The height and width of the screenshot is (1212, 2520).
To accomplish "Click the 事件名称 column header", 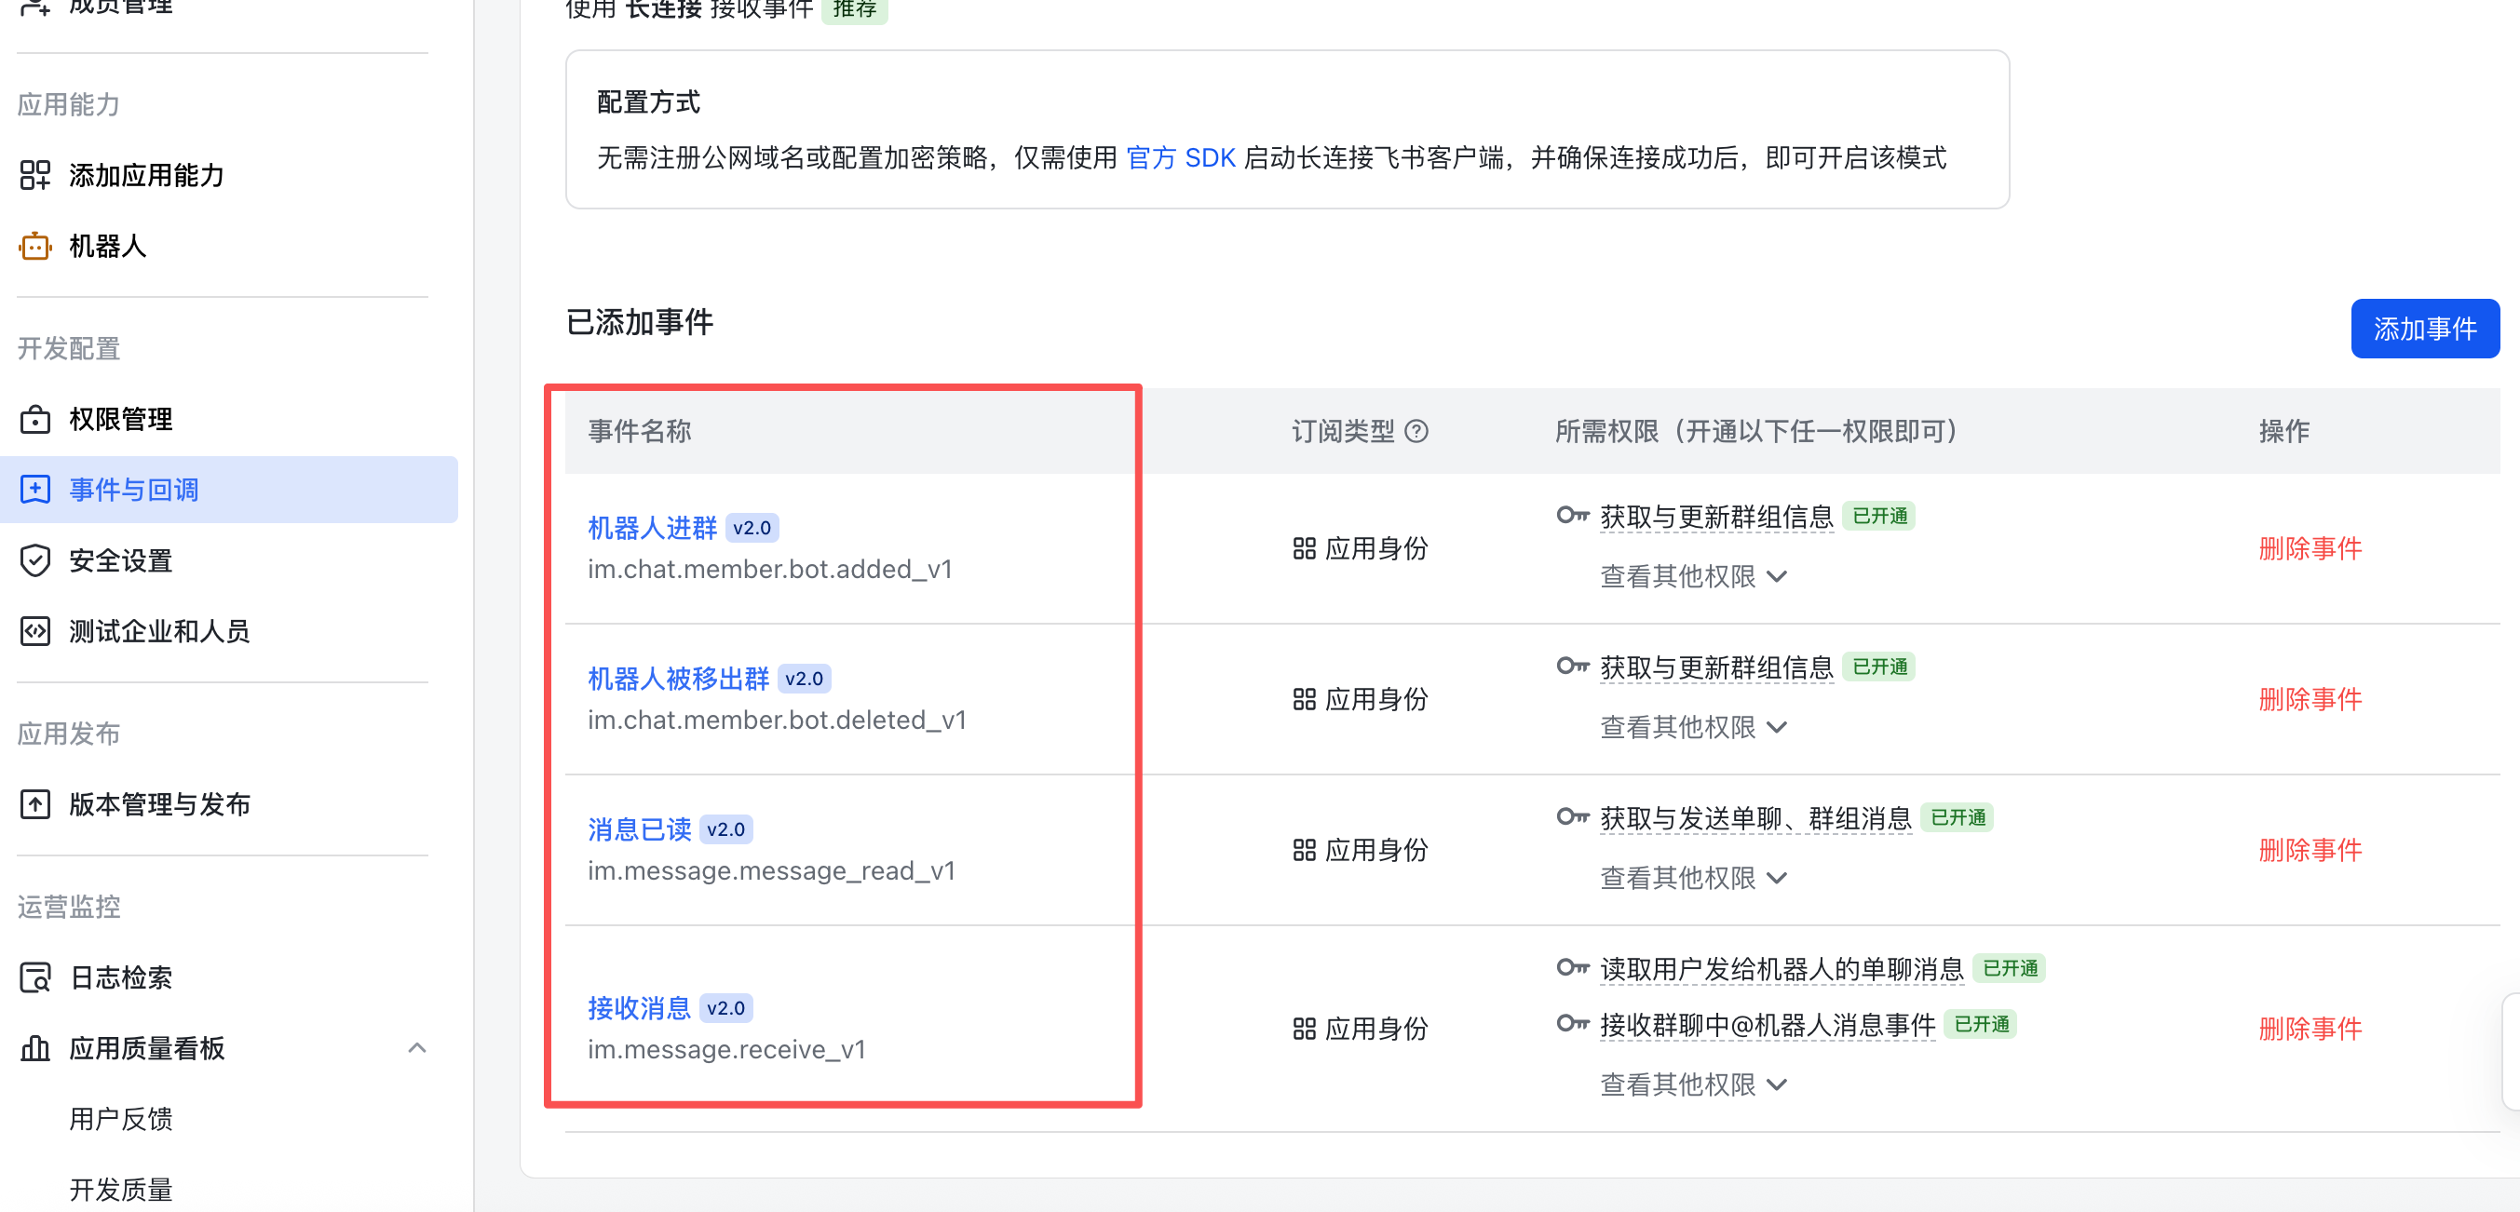I will (640, 431).
